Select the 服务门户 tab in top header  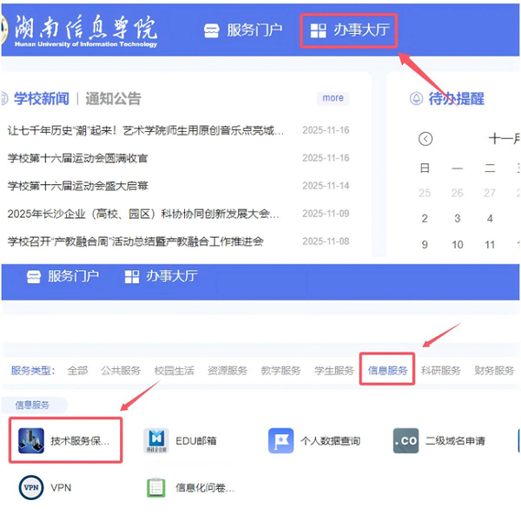[243, 30]
